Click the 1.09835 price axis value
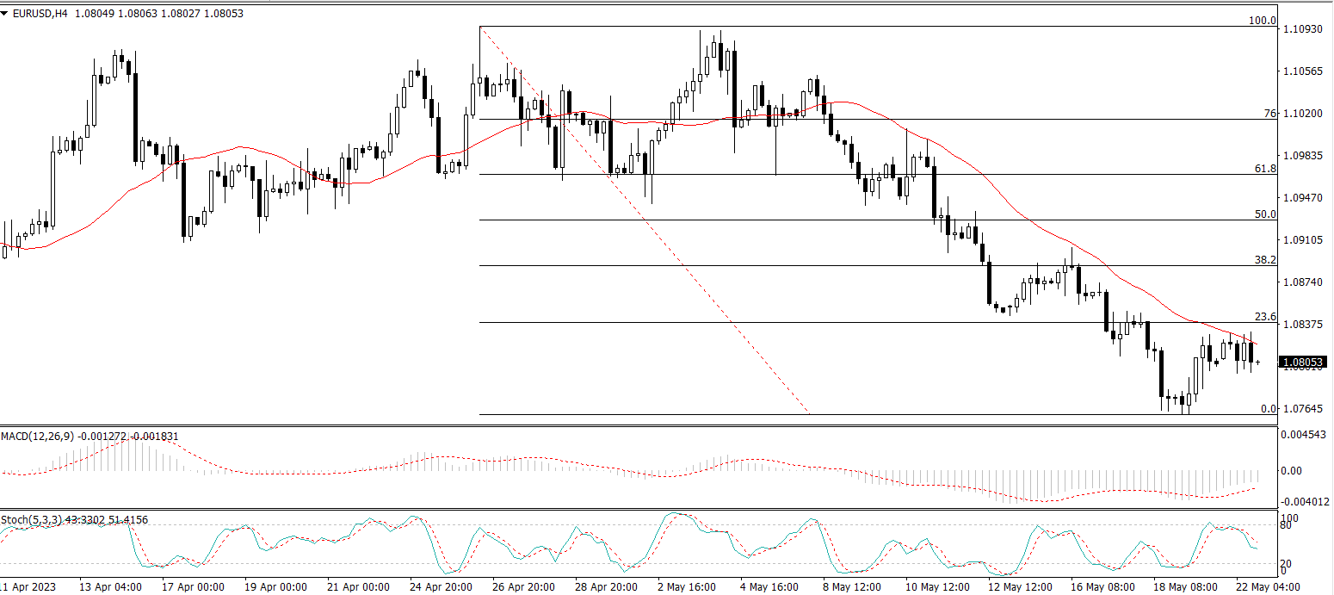This screenshot has width=1334, height=595. point(1302,156)
